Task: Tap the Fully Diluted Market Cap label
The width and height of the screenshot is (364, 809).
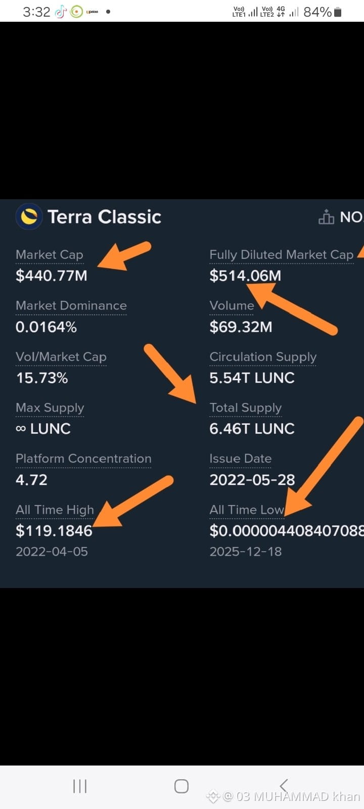Action: pos(282,255)
